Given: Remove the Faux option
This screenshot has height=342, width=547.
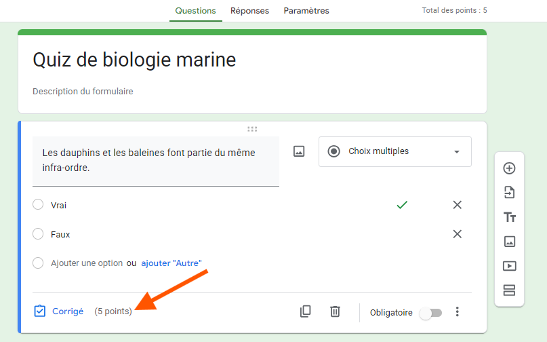Looking at the screenshot, I should click(x=457, y=233).
